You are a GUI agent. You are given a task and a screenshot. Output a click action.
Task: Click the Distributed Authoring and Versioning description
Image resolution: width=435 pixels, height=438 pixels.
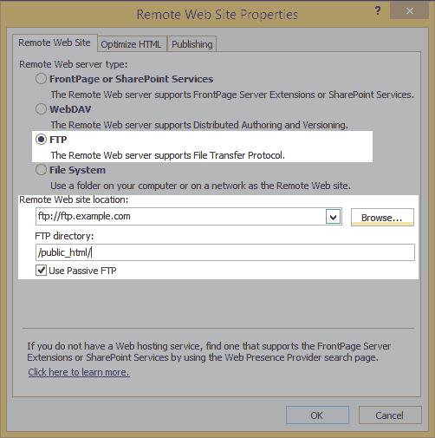point(199,125)
